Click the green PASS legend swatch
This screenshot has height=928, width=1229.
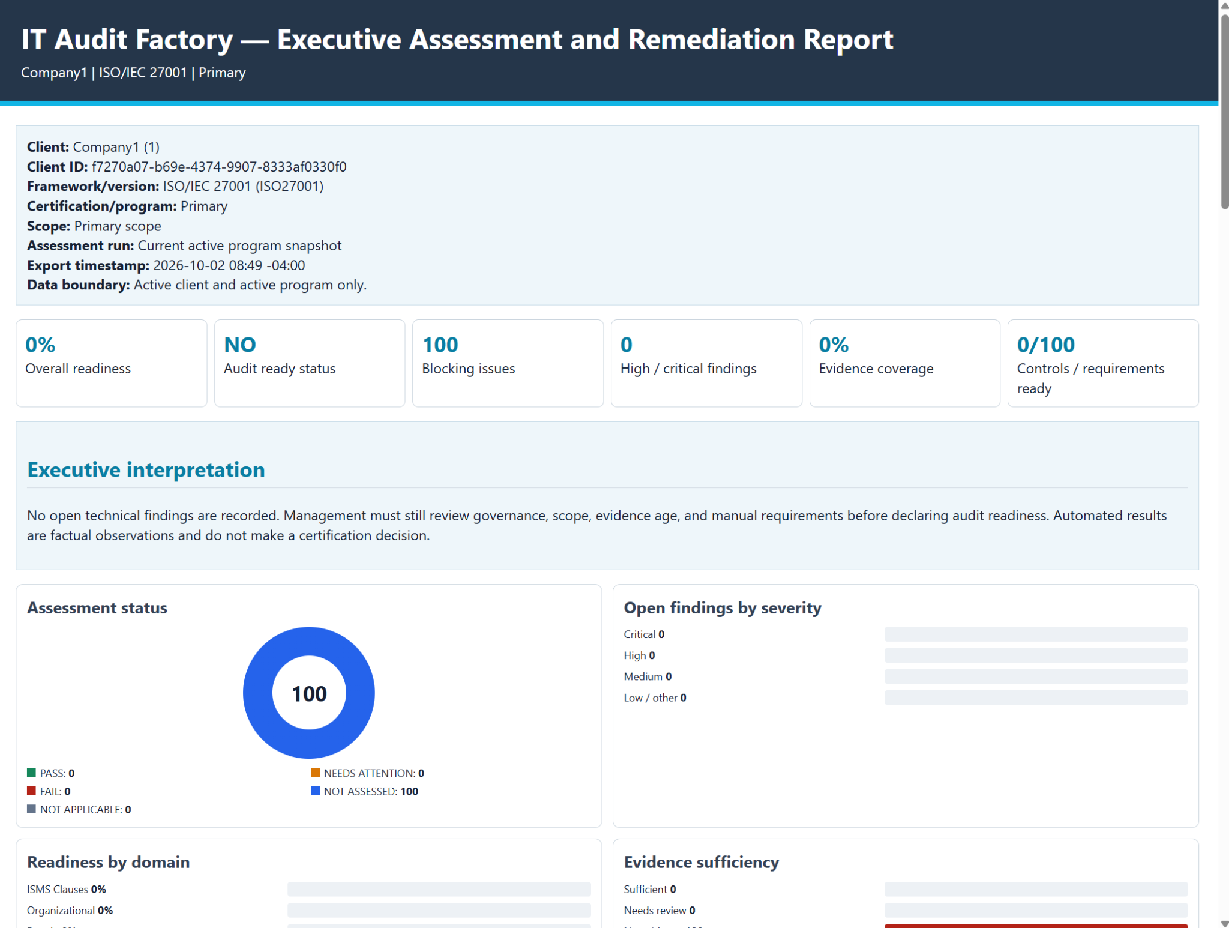(x=31, y=773)
